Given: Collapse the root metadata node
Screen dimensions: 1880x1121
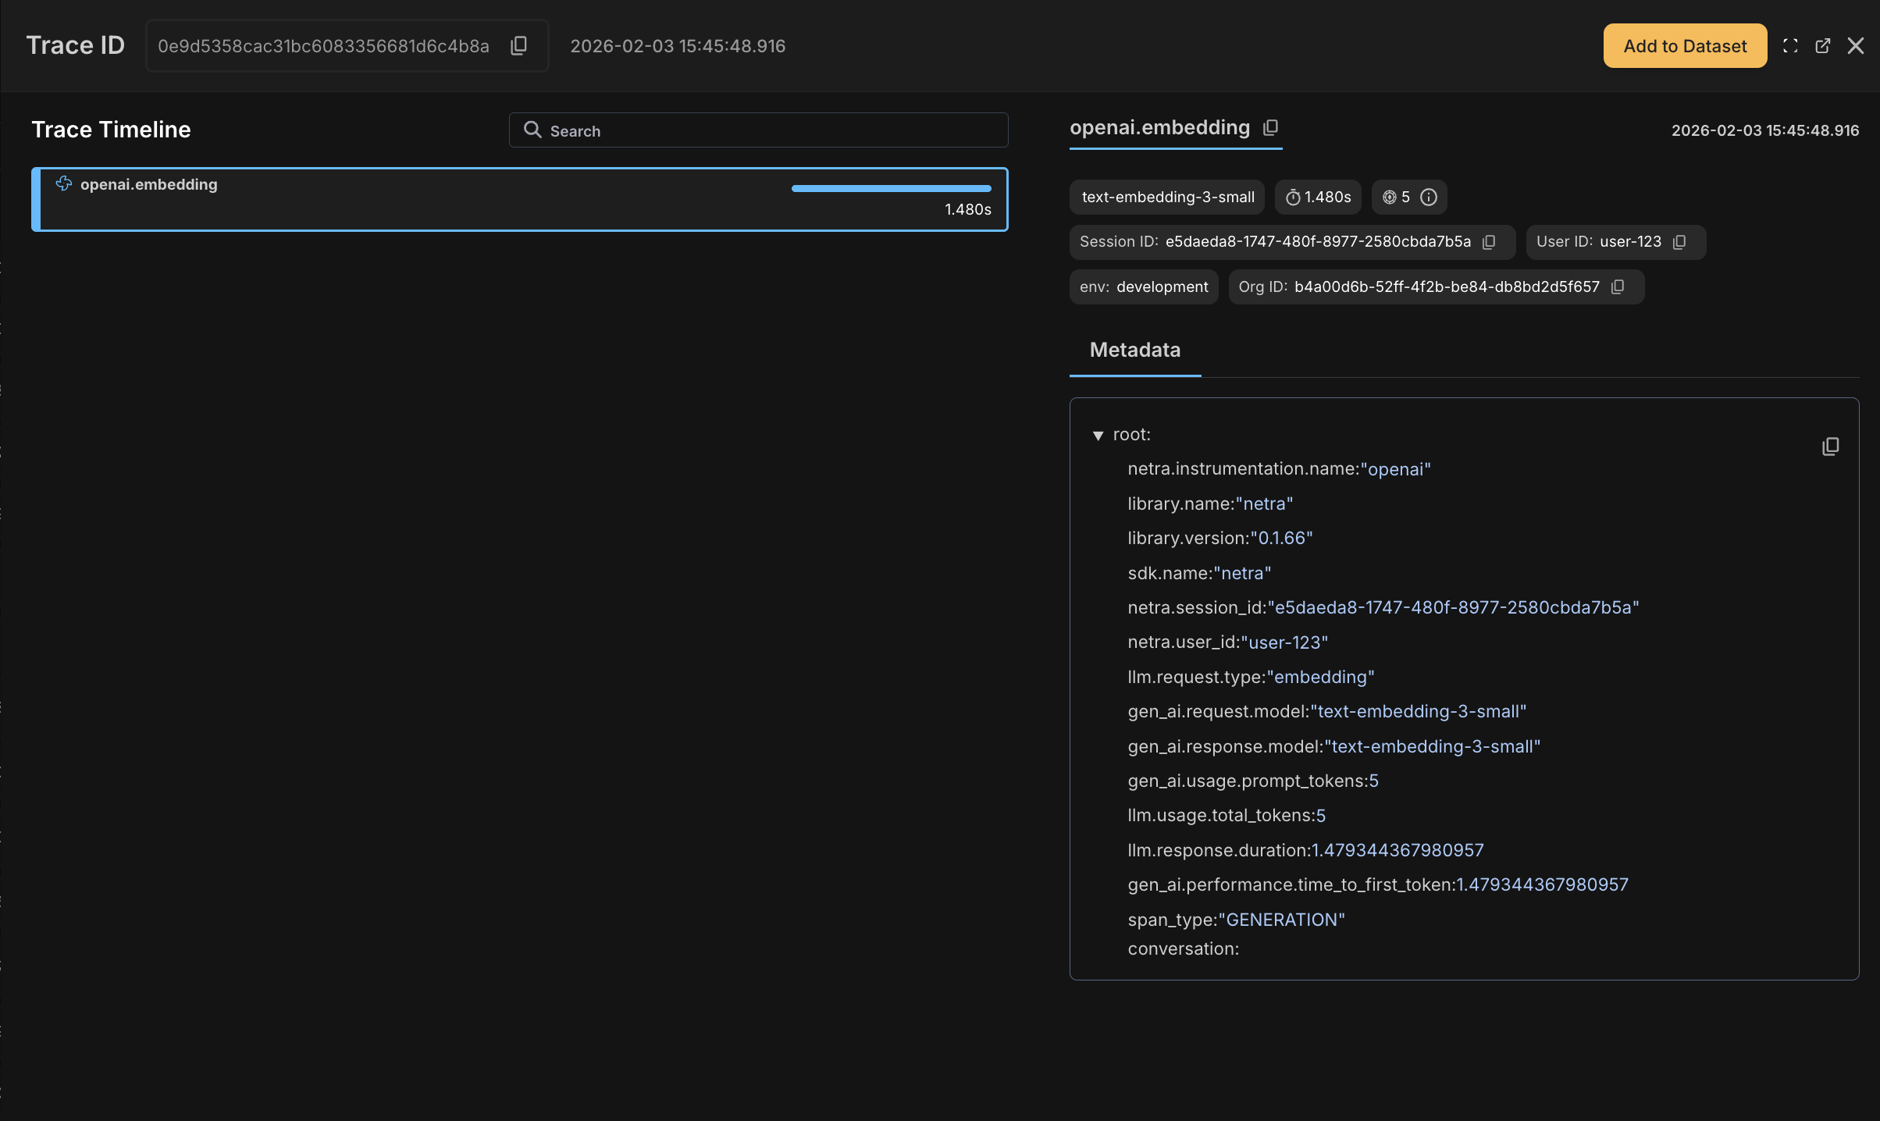Looking at the screenshot, I should point(1099,435).
